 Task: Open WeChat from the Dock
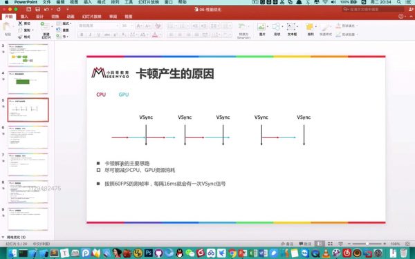click(190, 253)
